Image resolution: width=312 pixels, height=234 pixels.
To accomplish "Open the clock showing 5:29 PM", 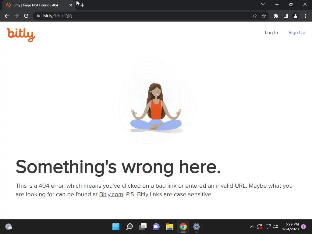I will (x=290, y=227).
